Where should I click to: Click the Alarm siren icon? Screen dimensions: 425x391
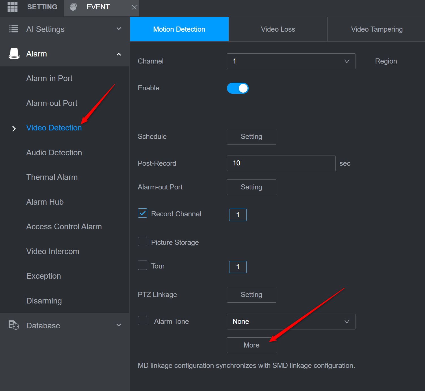[14, 53]
